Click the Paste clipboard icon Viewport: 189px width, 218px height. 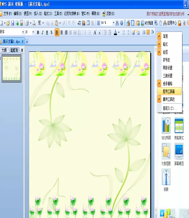point(56,23)
